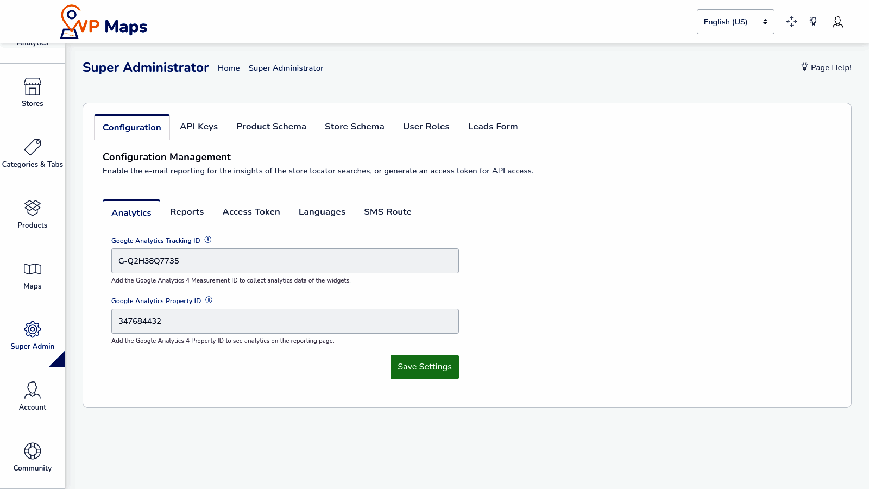Click the Home breadcrumb link
This screenshot has height=489, width=869.
(x=229, y=68)
